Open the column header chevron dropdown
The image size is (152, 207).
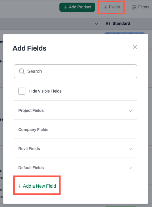pos(97,24)
